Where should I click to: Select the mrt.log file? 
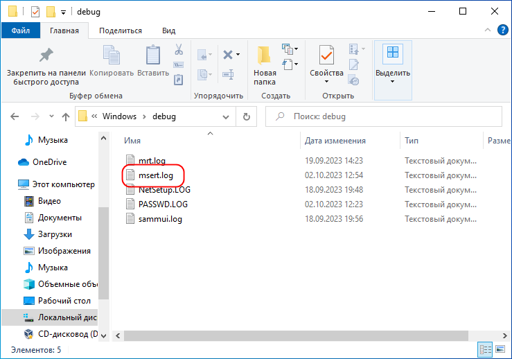(152, 161)
